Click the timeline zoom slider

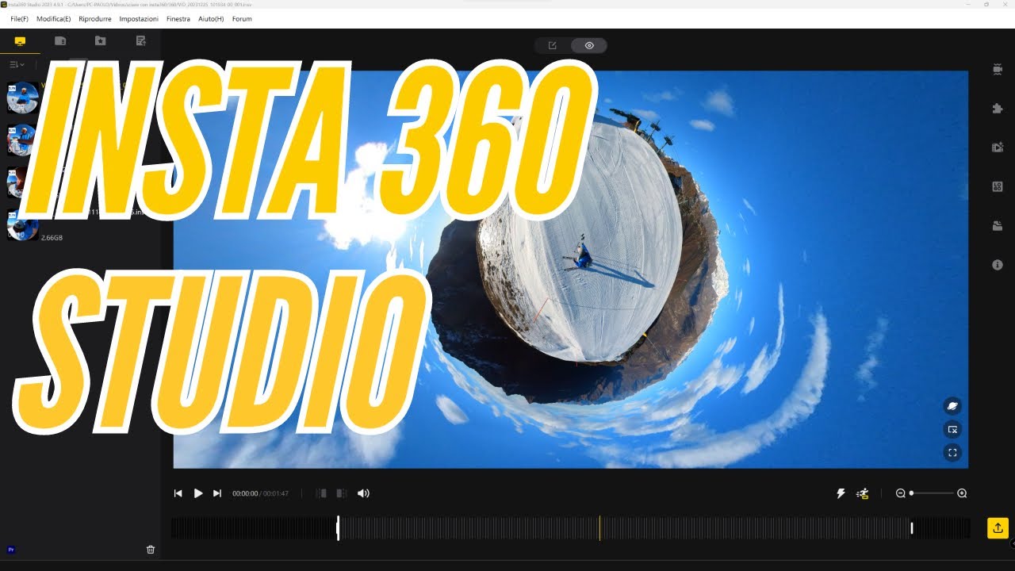click(932, 493)
